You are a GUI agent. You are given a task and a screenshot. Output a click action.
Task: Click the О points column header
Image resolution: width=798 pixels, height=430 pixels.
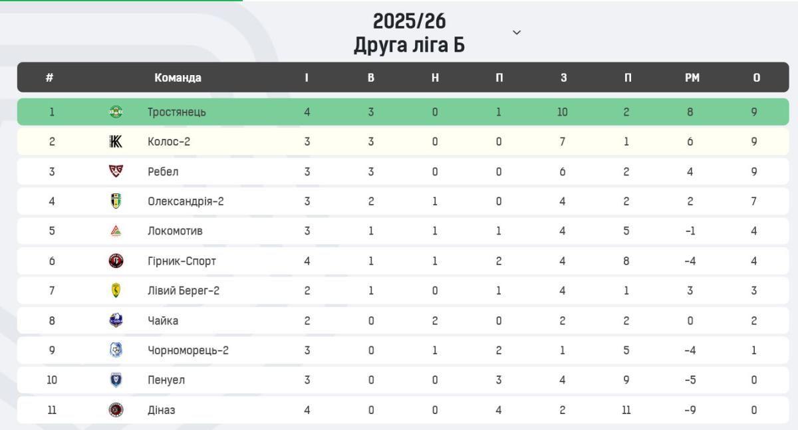point(757,77)
